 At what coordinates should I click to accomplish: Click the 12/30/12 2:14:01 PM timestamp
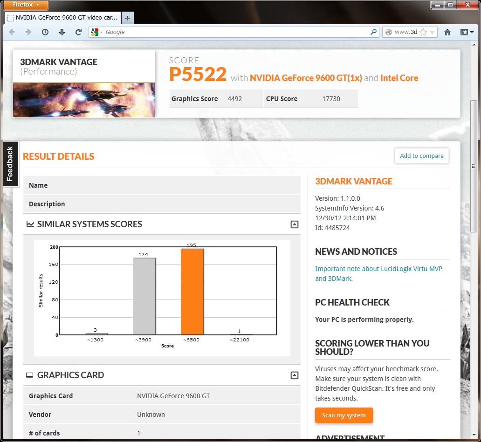345,218
